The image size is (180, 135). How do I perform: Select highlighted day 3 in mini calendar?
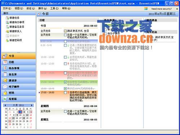(x=20, y=112)
